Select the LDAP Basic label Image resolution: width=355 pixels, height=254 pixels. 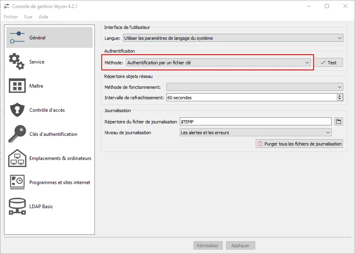[x=41, y=207]
